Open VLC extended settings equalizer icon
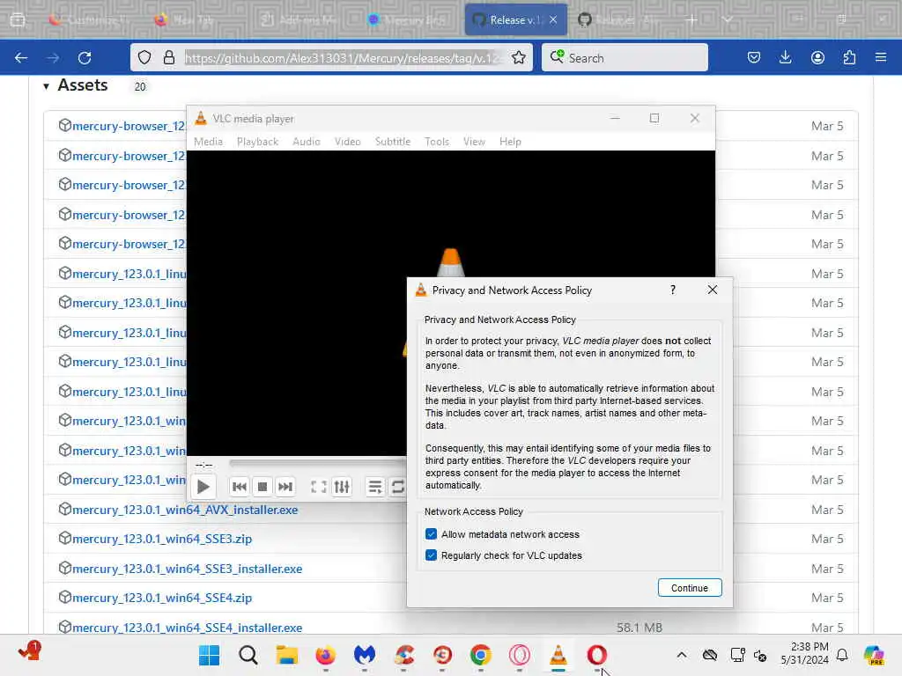This screenshot has height=676, width=902. [x=342, y=487]
